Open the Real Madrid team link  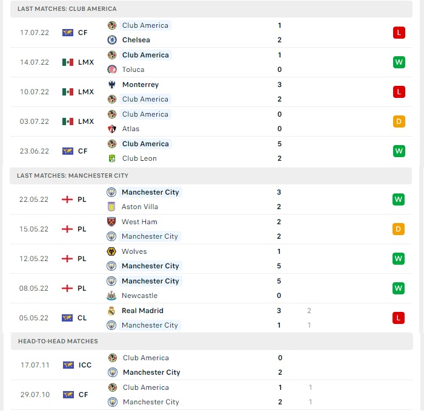[142, 311]
